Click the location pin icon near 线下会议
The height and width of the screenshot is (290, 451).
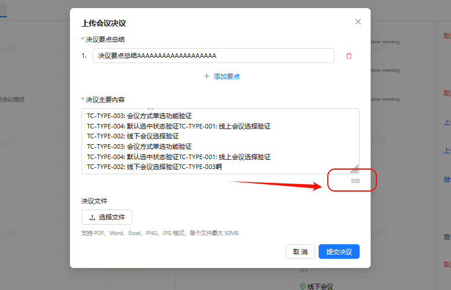(x=302, y=287)
